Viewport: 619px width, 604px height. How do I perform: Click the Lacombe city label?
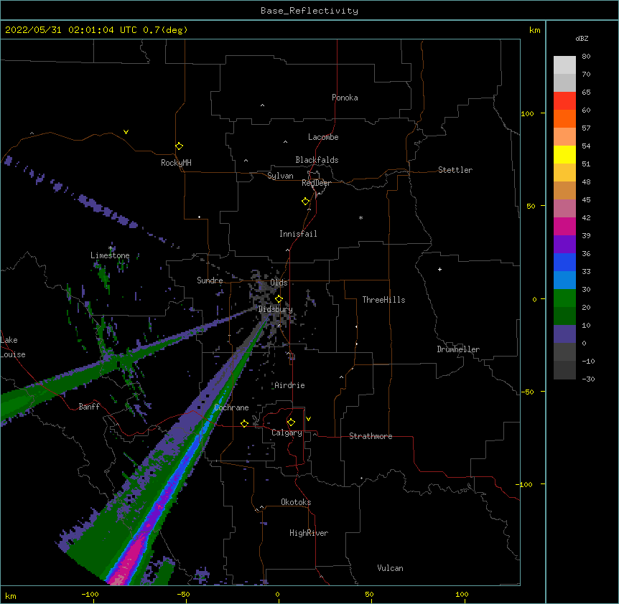pyautogui.click(x=323, y=137)
